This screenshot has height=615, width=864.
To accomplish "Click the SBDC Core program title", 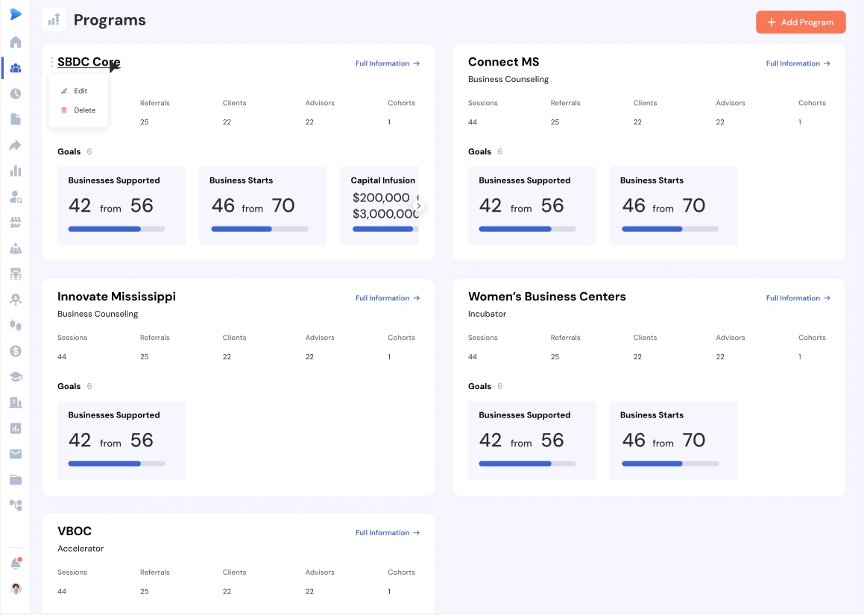I will point(89,62).
